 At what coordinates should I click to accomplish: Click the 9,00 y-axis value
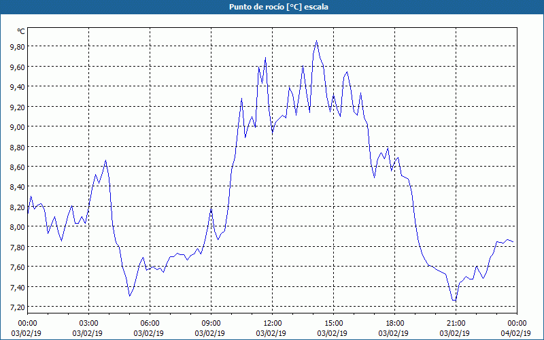(x=18, y=126)
